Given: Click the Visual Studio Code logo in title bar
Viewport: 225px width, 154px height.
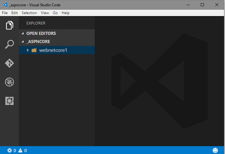Looking at the screenshot, I should 5,5.
